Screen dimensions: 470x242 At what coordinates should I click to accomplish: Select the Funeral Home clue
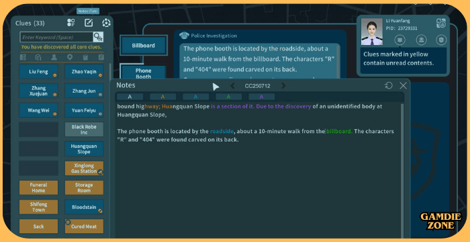click(39, 188)
